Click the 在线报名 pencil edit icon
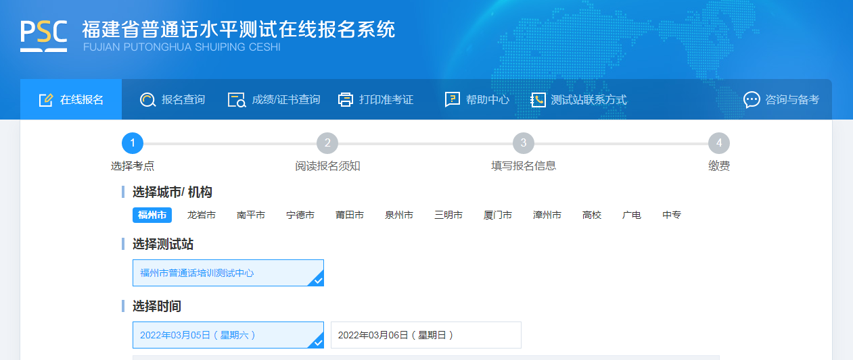 46,100
